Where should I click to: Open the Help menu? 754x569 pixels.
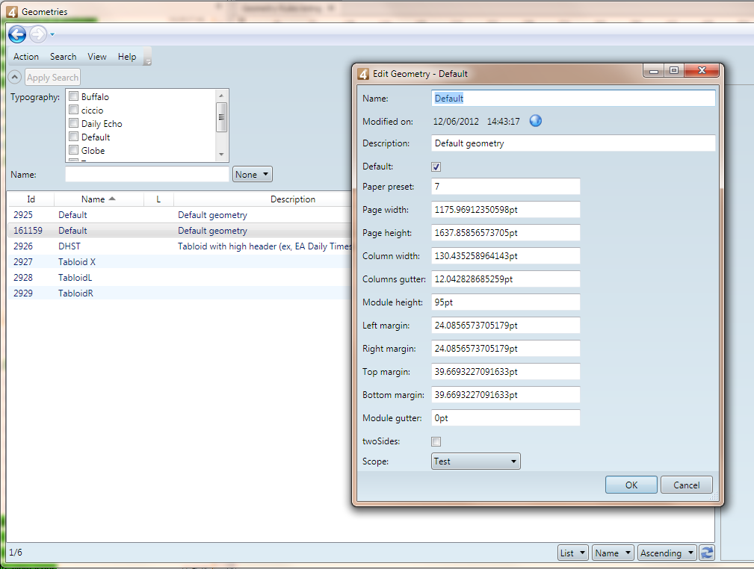click(x=127, y=57)
